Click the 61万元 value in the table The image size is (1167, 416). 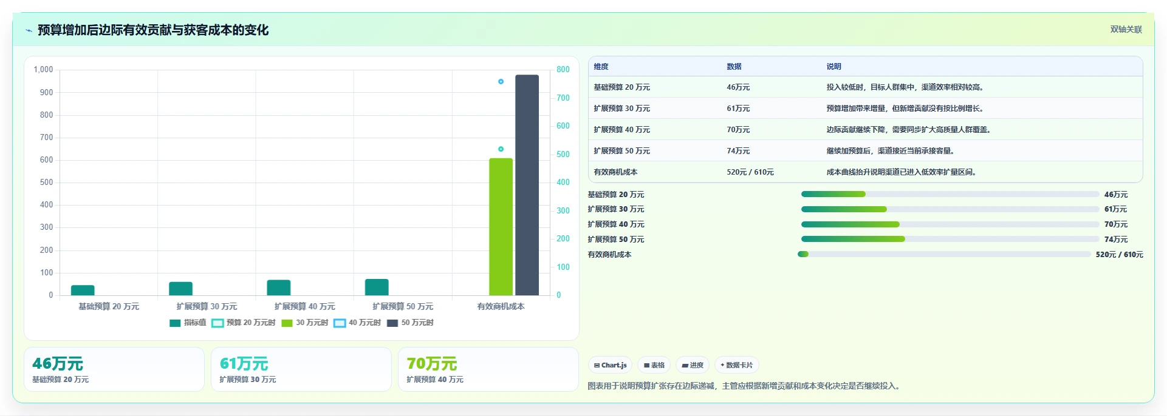(738, 109)
